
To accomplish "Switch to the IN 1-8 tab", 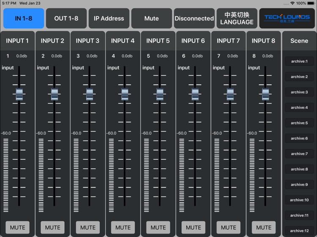I will [24, 19].
